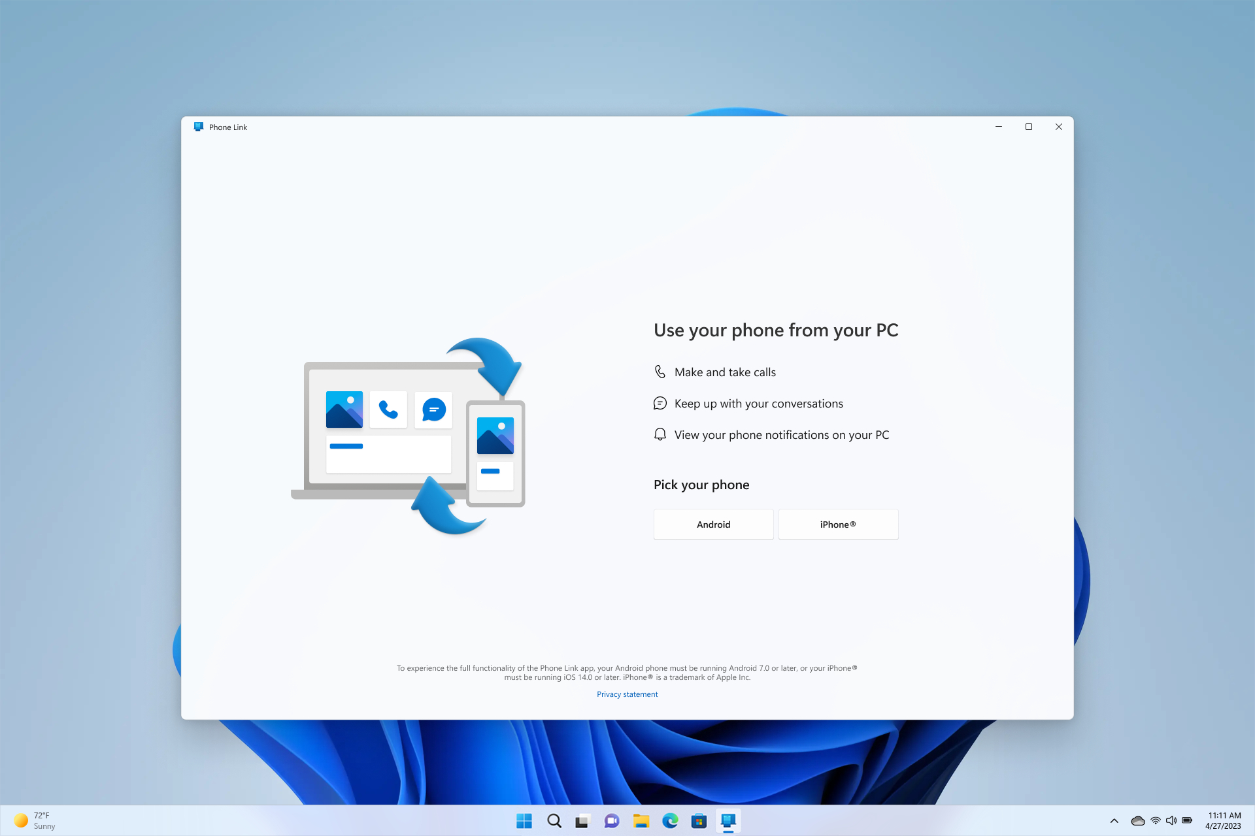
Task: Click the Privacy statement link
Action: [x=627, y=694]
